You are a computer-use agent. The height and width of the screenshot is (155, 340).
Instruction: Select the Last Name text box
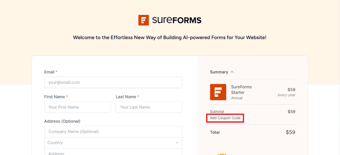(x=149, y=107)
